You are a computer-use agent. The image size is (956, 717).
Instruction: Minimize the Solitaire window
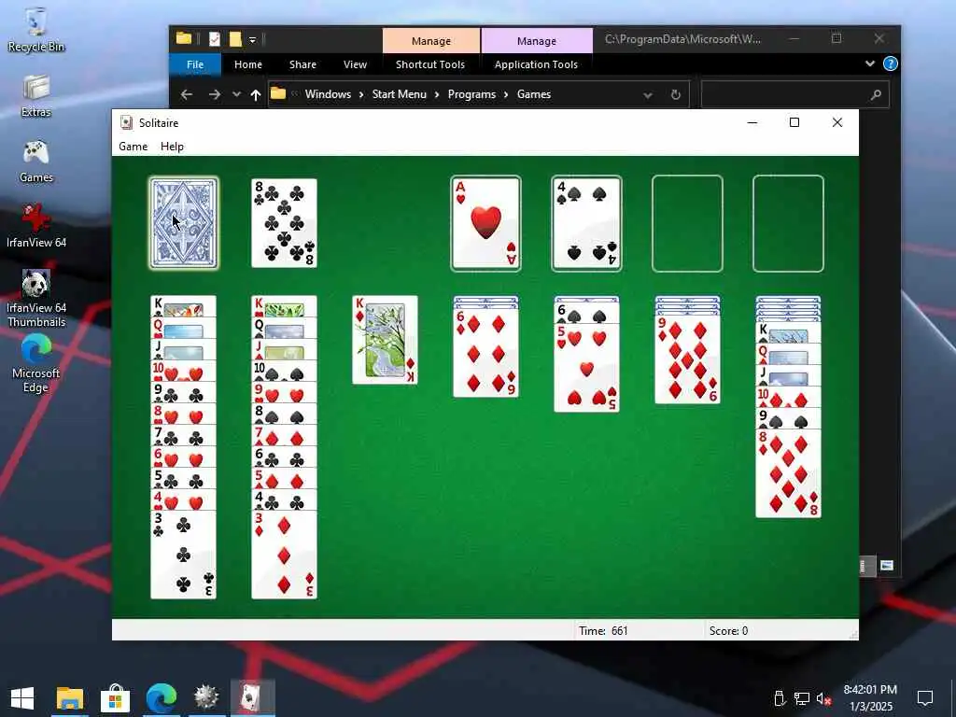(752, 122)
